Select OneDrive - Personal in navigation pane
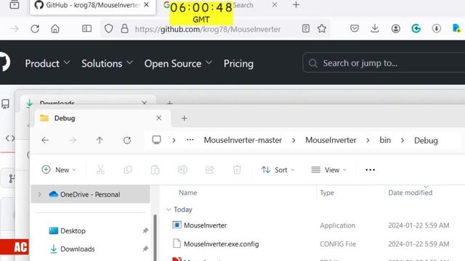 pos(90,194)
